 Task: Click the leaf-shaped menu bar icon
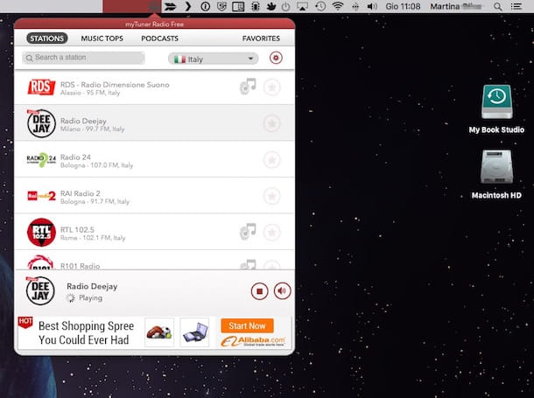[x=271, y=6]
